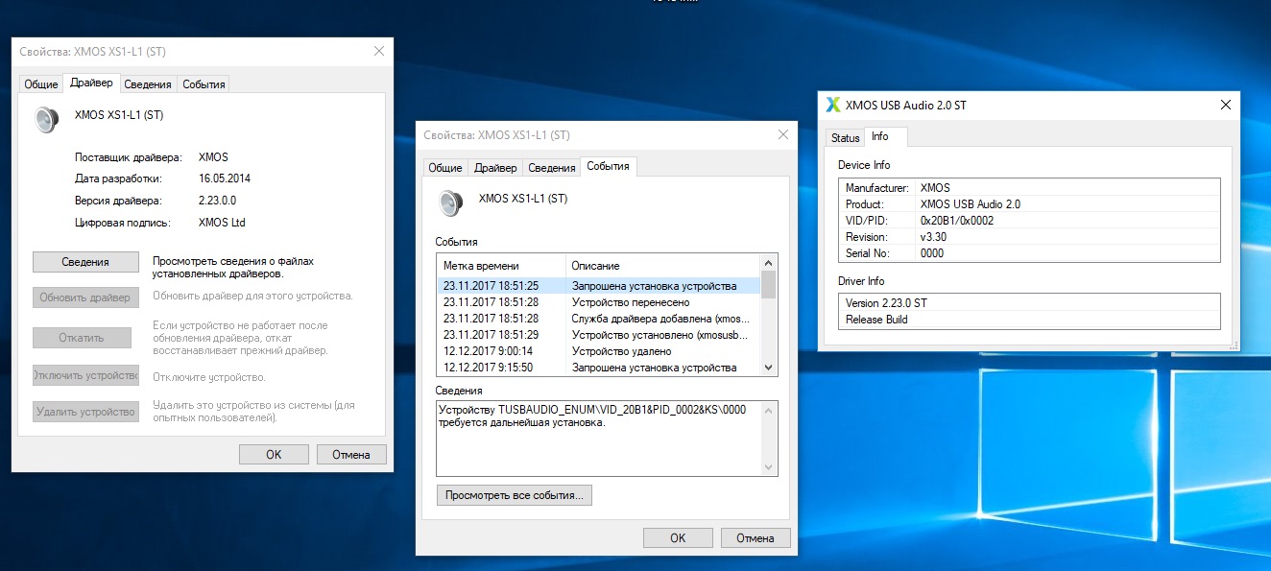Click the digital signature value XMOS Ltd
Image resolution: width=1271 pixels, height=571 pixels.
pos(222,223)
